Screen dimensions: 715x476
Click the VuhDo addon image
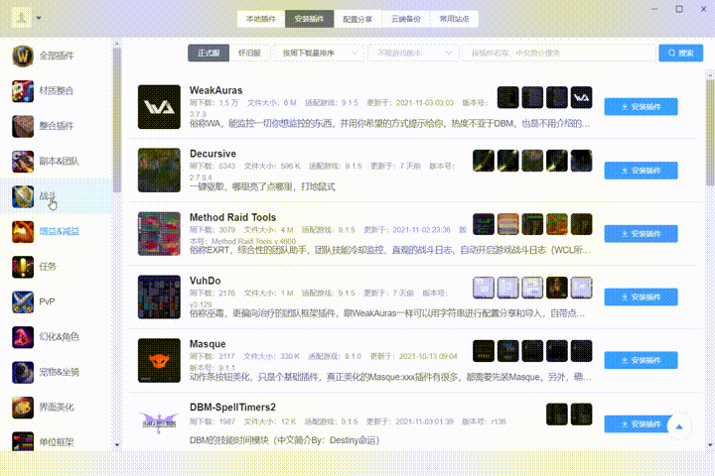tap(159, 297)
